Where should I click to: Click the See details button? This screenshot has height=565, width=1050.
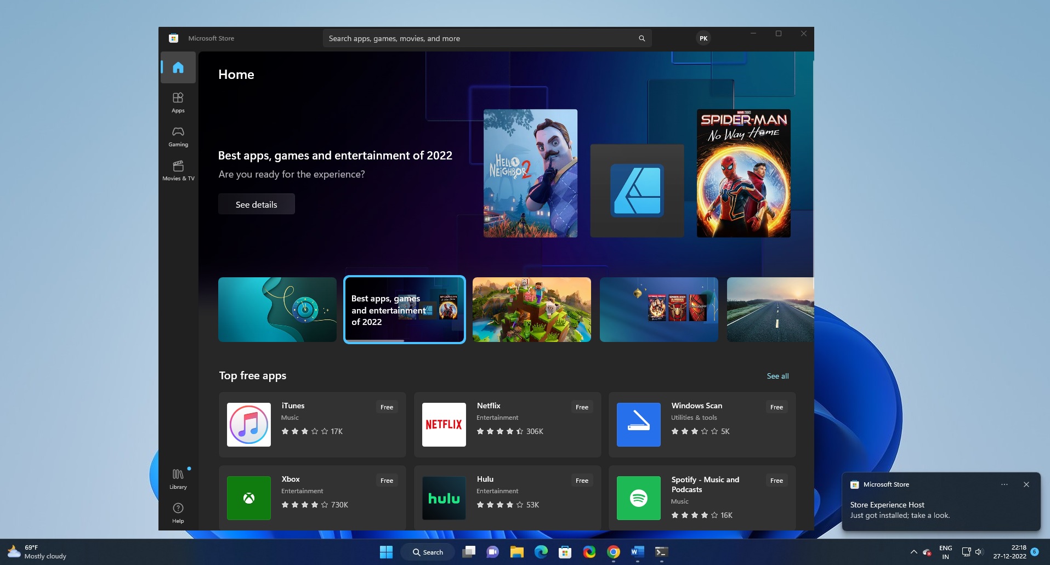point(257,204)
